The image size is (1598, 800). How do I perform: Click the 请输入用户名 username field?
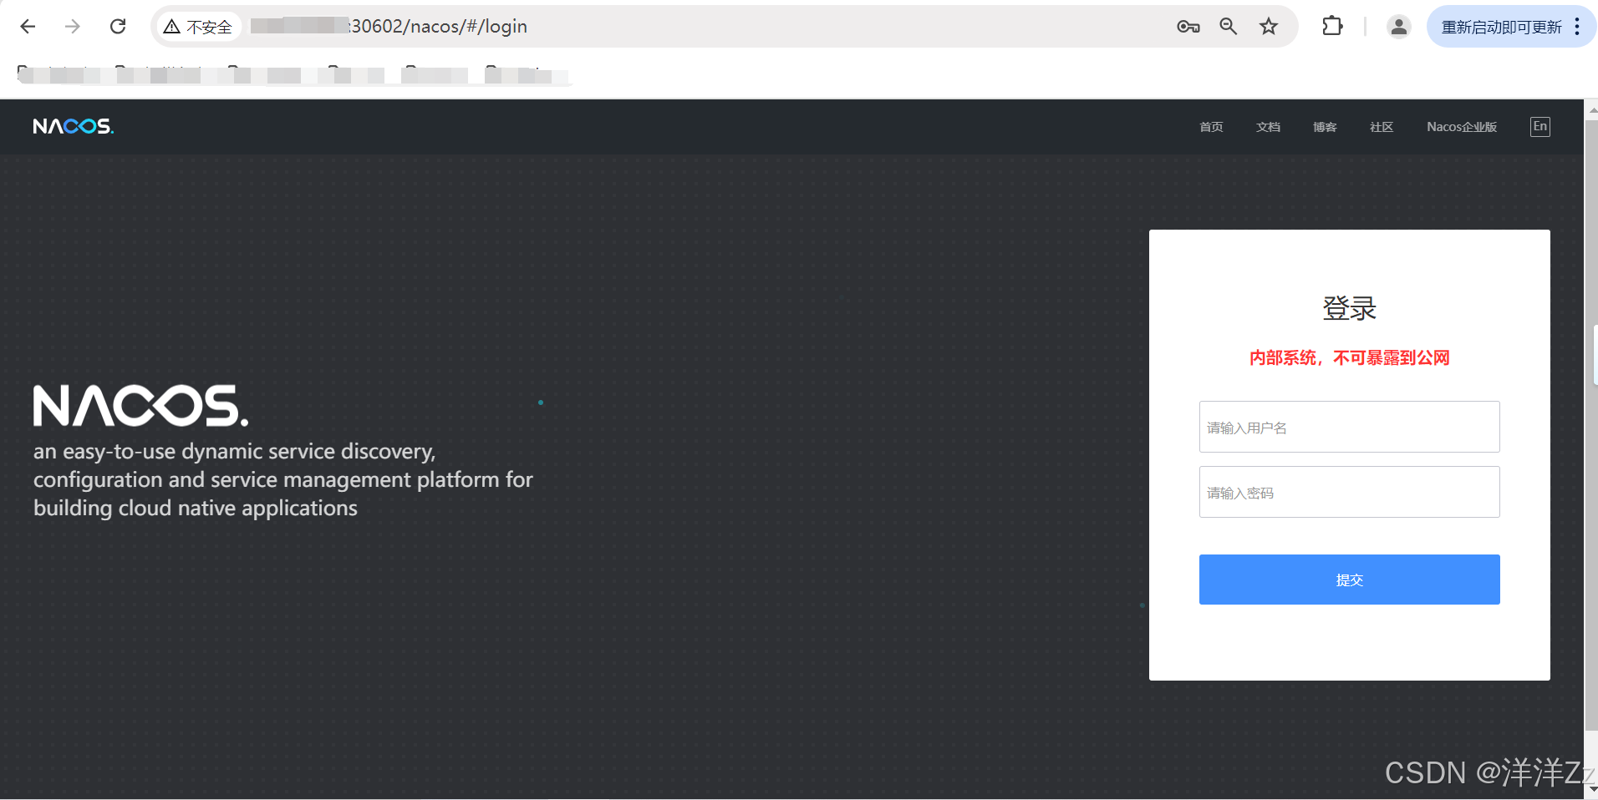(x=1348, y=427)
